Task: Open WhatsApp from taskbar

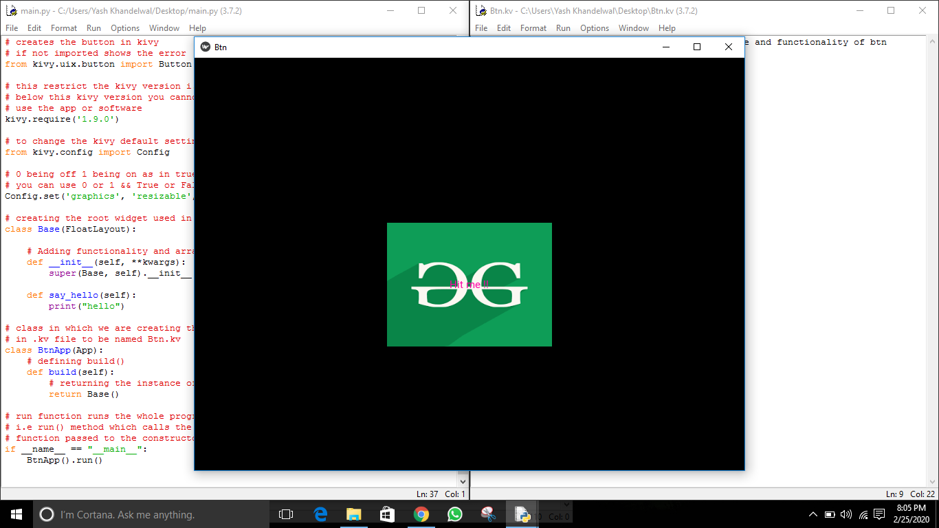Action: tap(455, 514)
